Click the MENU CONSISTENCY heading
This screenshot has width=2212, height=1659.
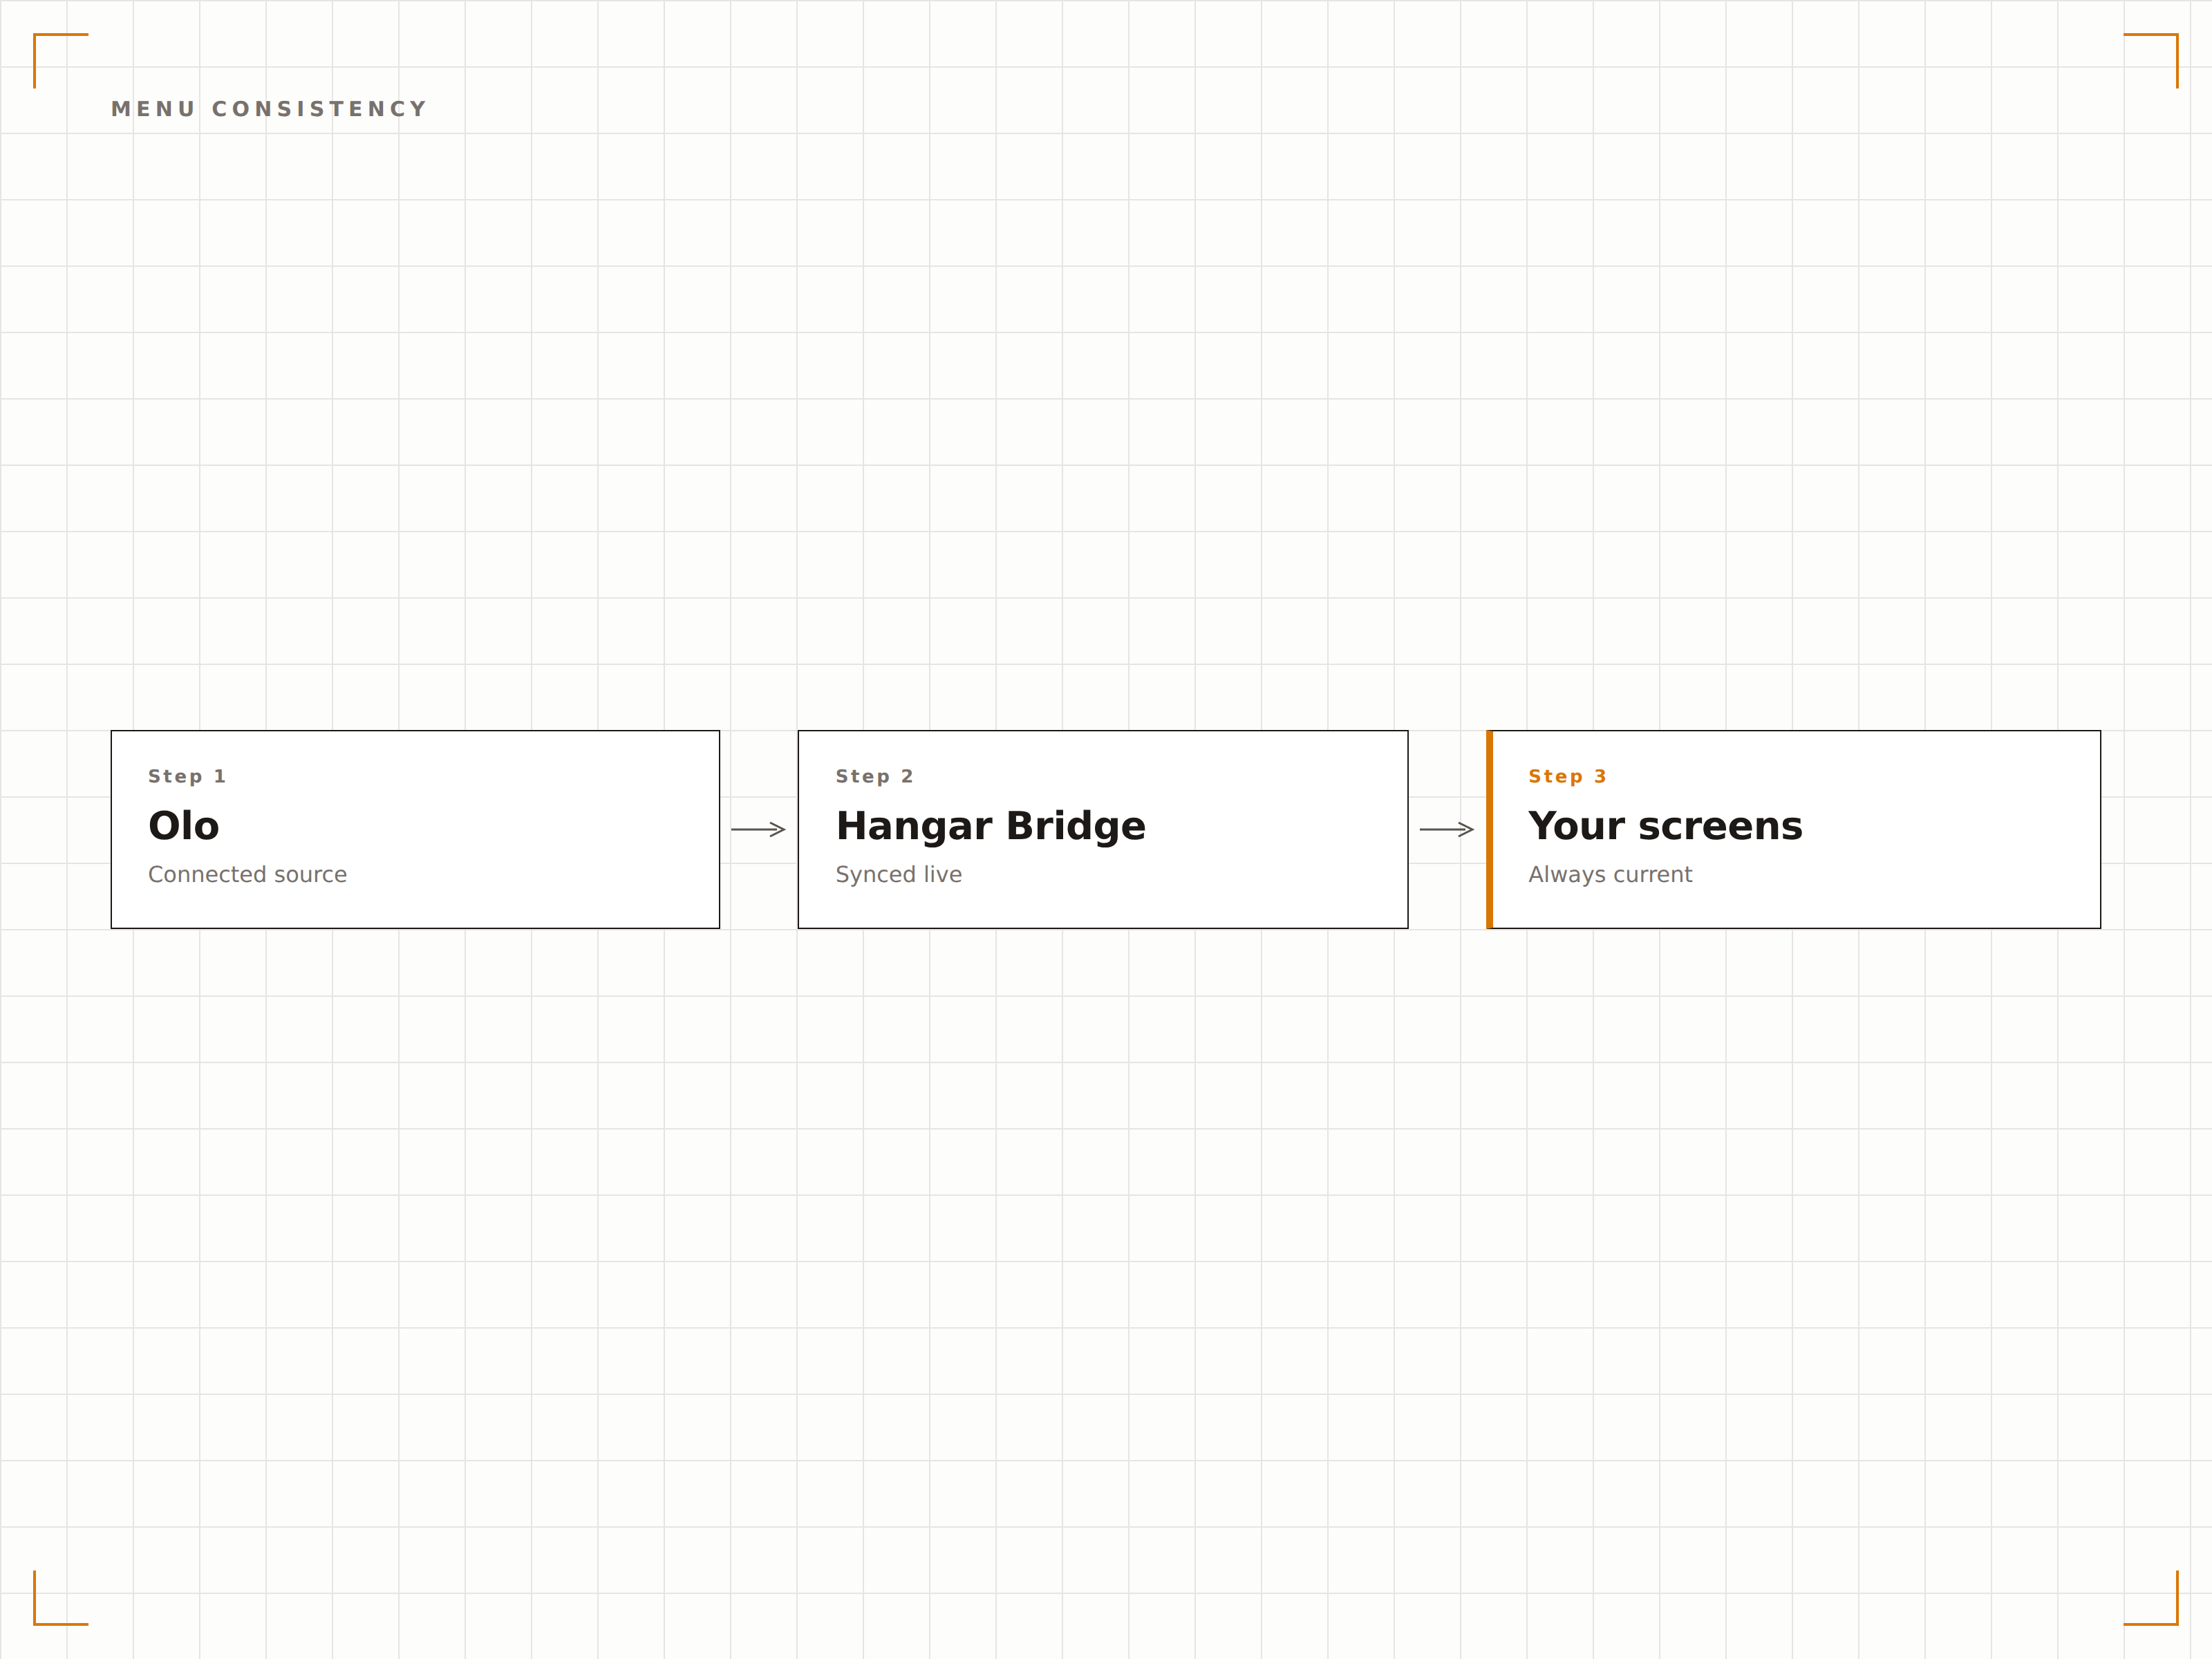click(269, 109)
